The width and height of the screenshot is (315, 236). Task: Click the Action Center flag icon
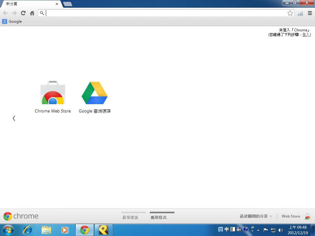[x=265, y=230]
